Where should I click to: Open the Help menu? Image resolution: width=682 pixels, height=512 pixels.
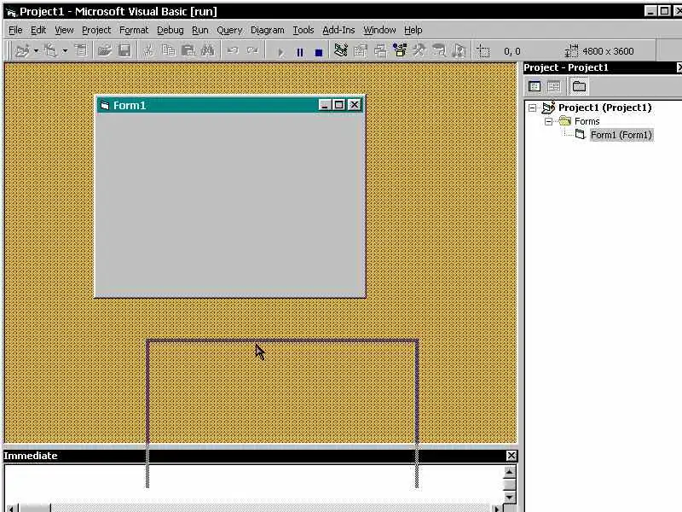(413, 30)
